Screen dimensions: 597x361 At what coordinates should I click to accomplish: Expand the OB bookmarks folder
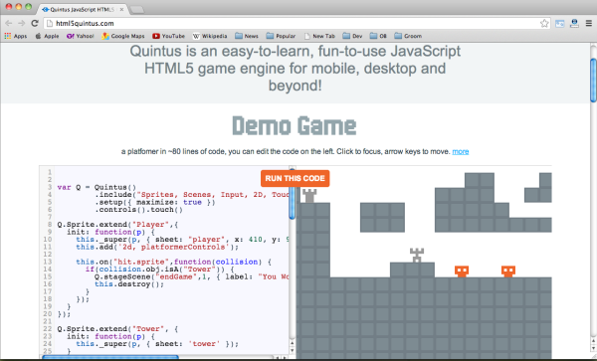(378, 36)
